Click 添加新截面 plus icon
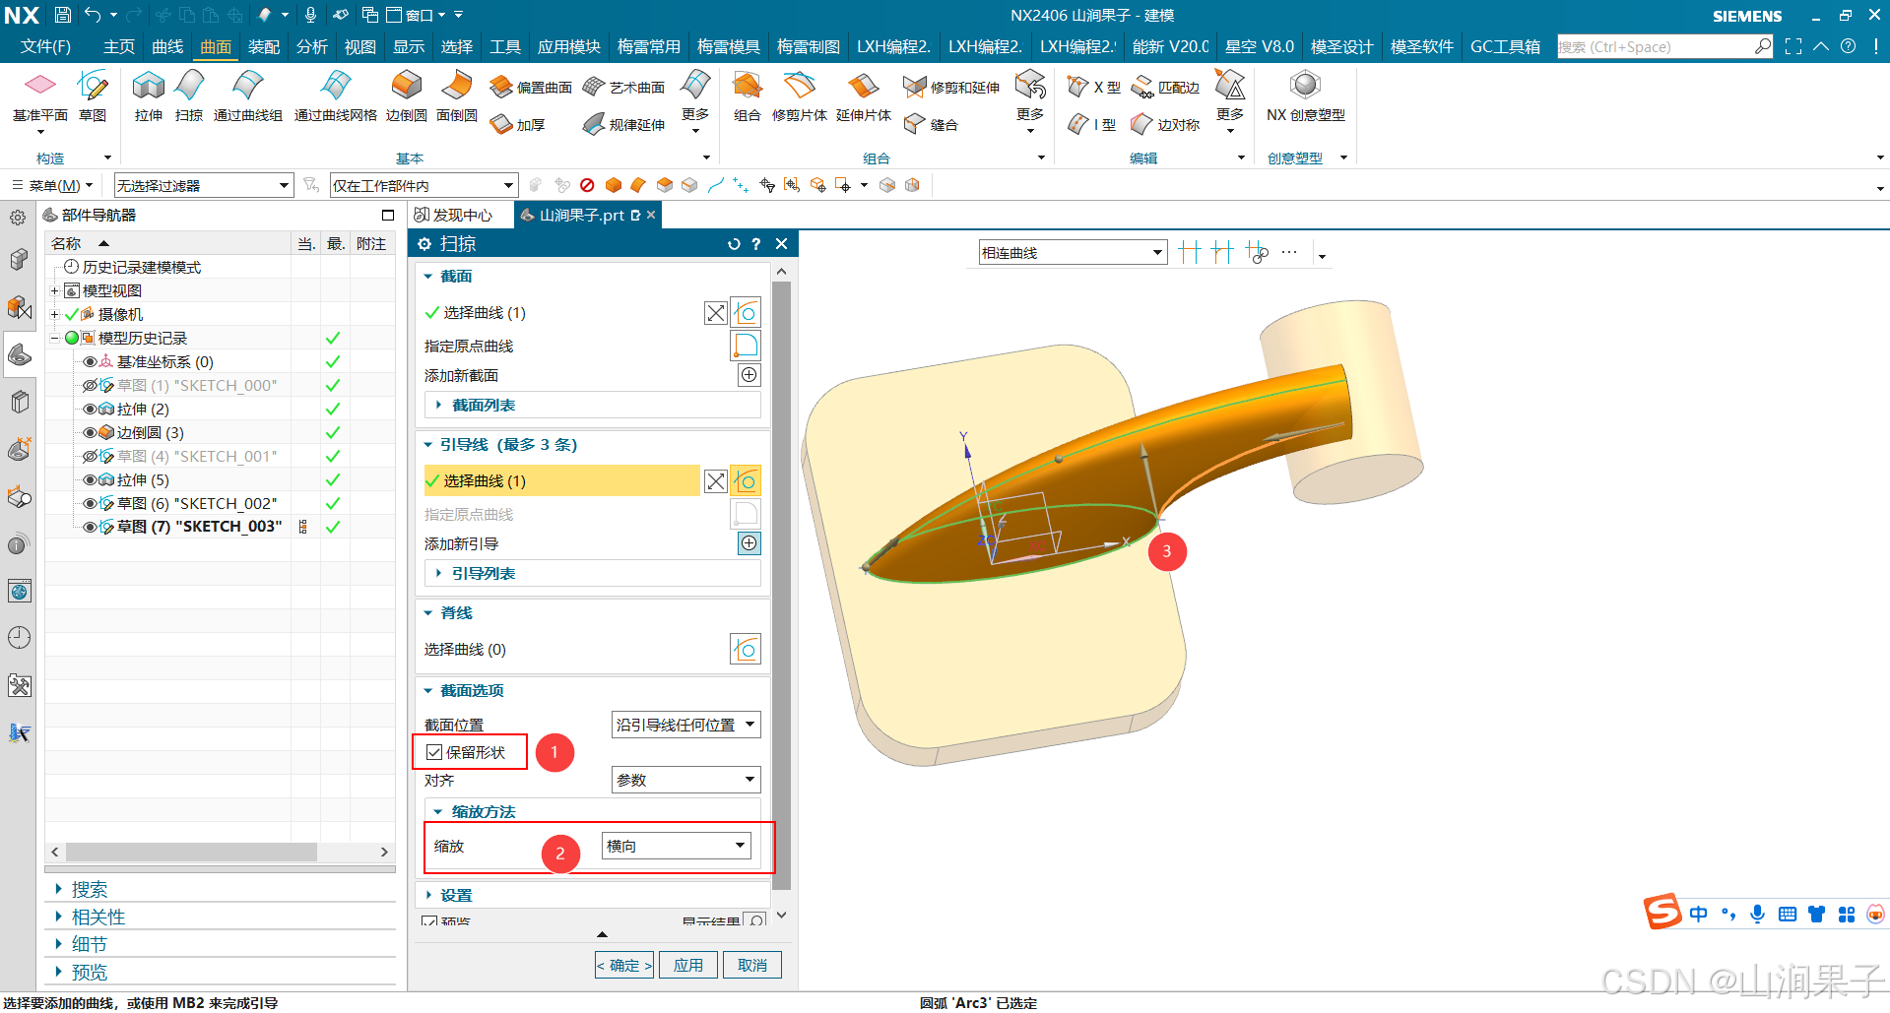1890x1013 pixels. [x=749, y=375]
